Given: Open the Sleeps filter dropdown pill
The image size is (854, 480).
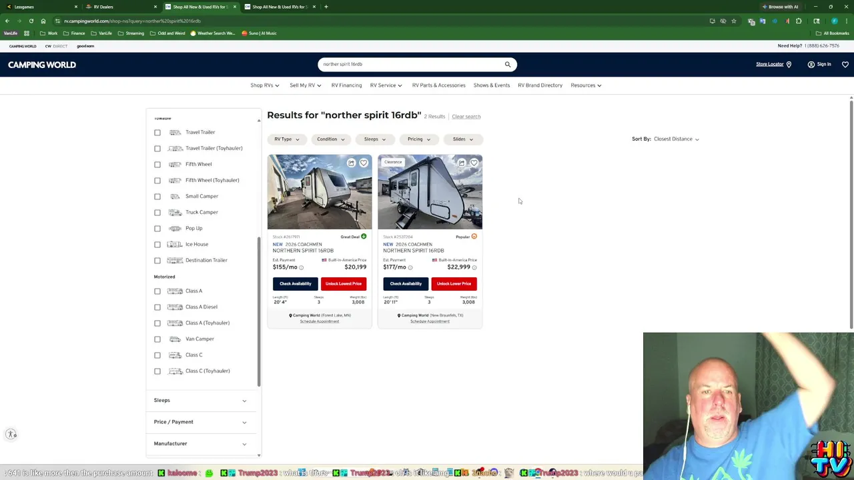Looking at the screenshot, I should tap(375, 139).
